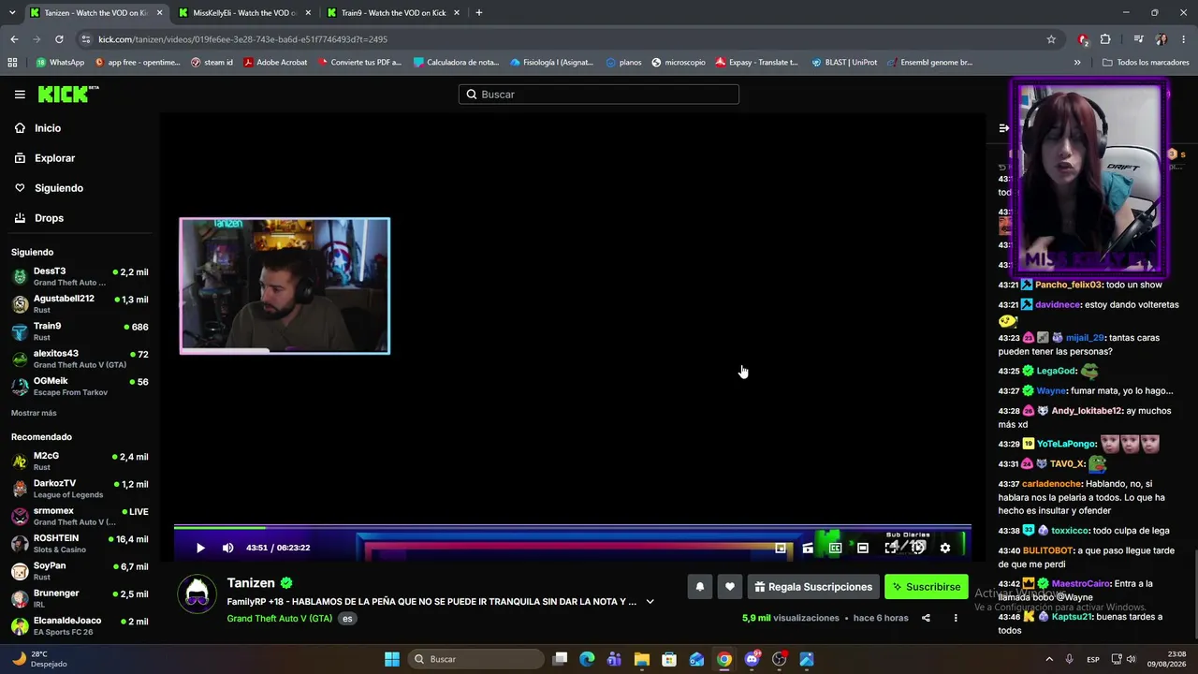Go back with the browser back arrow
The height and width of the screenshot is (674, 1198).
14,39
